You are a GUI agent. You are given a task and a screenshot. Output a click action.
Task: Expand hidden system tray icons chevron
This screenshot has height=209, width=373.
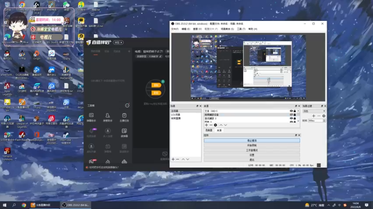(329, 205)
